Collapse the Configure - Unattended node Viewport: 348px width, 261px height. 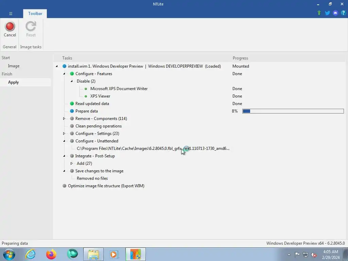(64, 141)
